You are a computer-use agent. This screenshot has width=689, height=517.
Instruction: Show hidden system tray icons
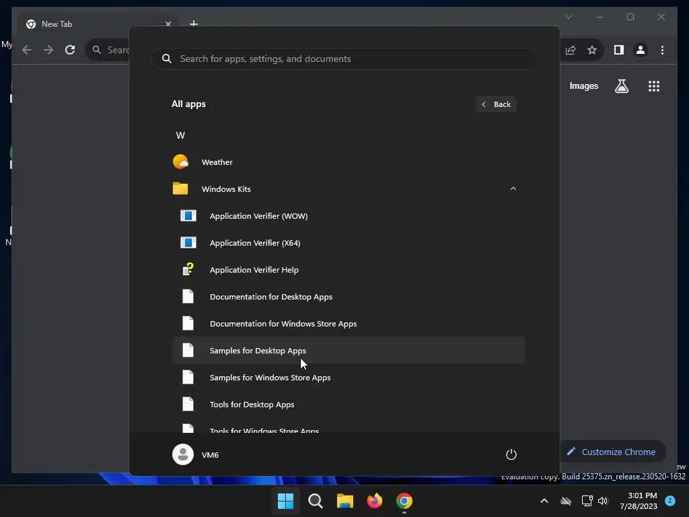[x=544, y=501]
